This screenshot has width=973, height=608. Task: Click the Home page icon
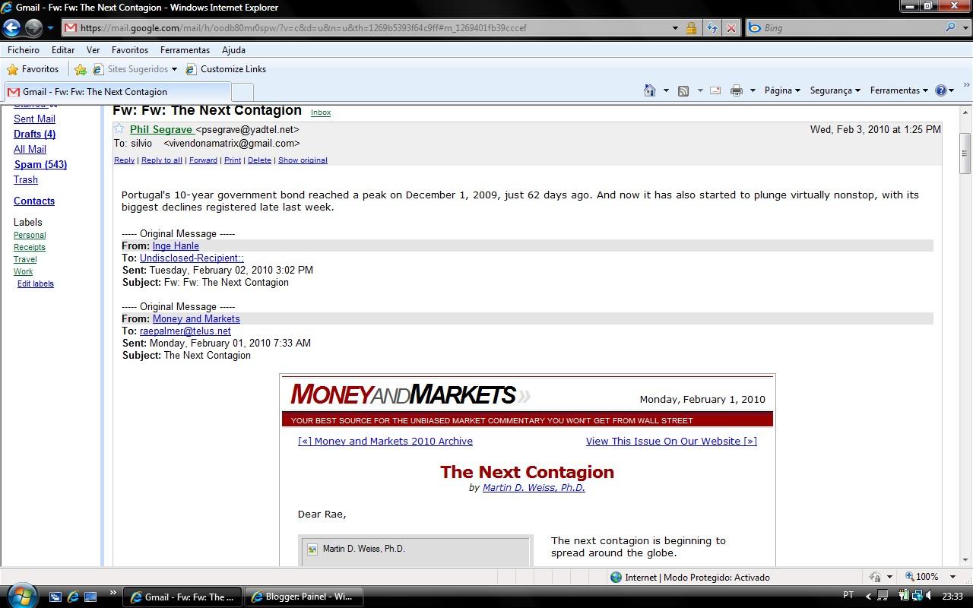coord(649,90)
